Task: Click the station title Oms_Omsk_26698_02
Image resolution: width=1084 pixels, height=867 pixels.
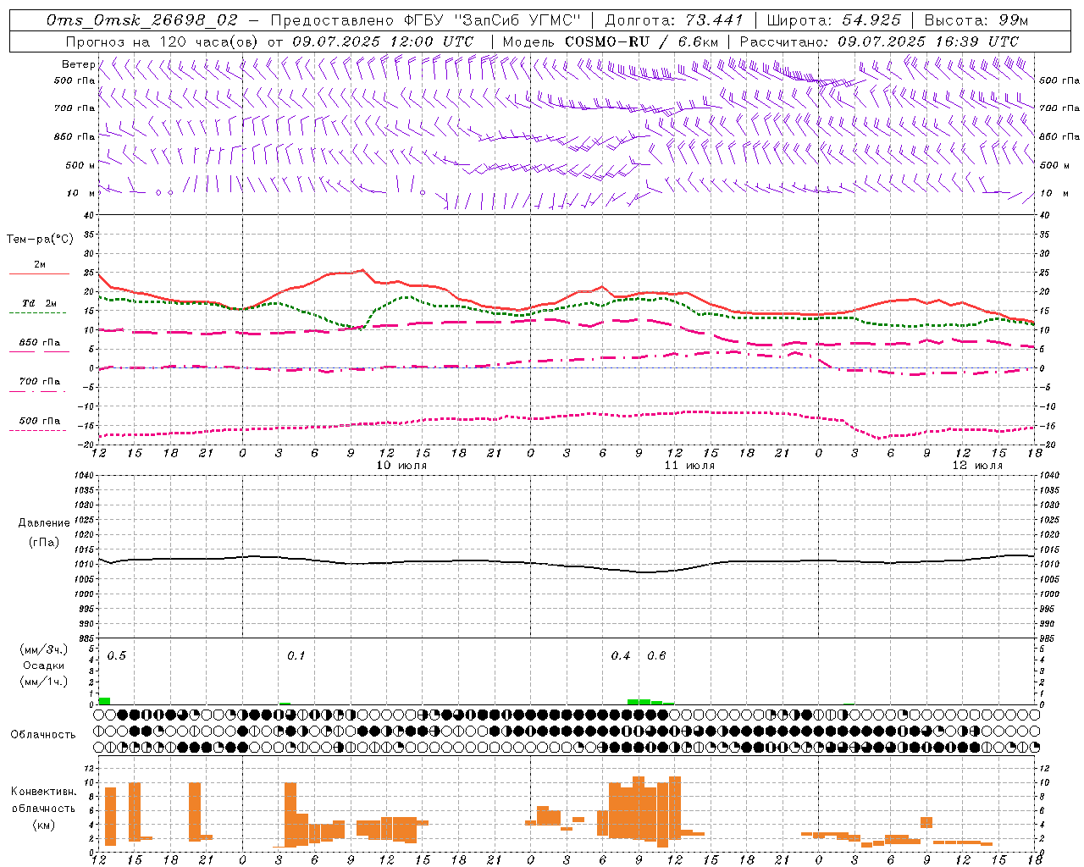Action: point(142,20)
